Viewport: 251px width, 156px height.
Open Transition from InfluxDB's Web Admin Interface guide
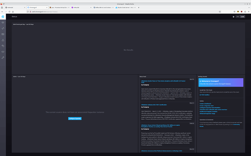click(213, 110)
